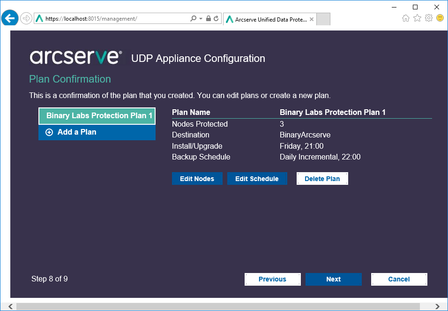
Task: Select Binary Labs Protection Plan 1
Action: tap(97, 116)
